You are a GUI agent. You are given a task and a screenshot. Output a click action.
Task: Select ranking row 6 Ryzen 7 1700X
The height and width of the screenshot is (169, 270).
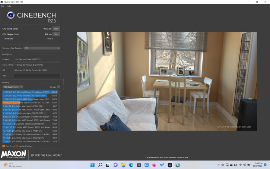tap(30, 110)
